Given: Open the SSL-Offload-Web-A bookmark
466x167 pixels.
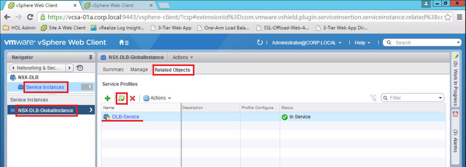Looking at the screenshot, I should [x=282, y=28].
